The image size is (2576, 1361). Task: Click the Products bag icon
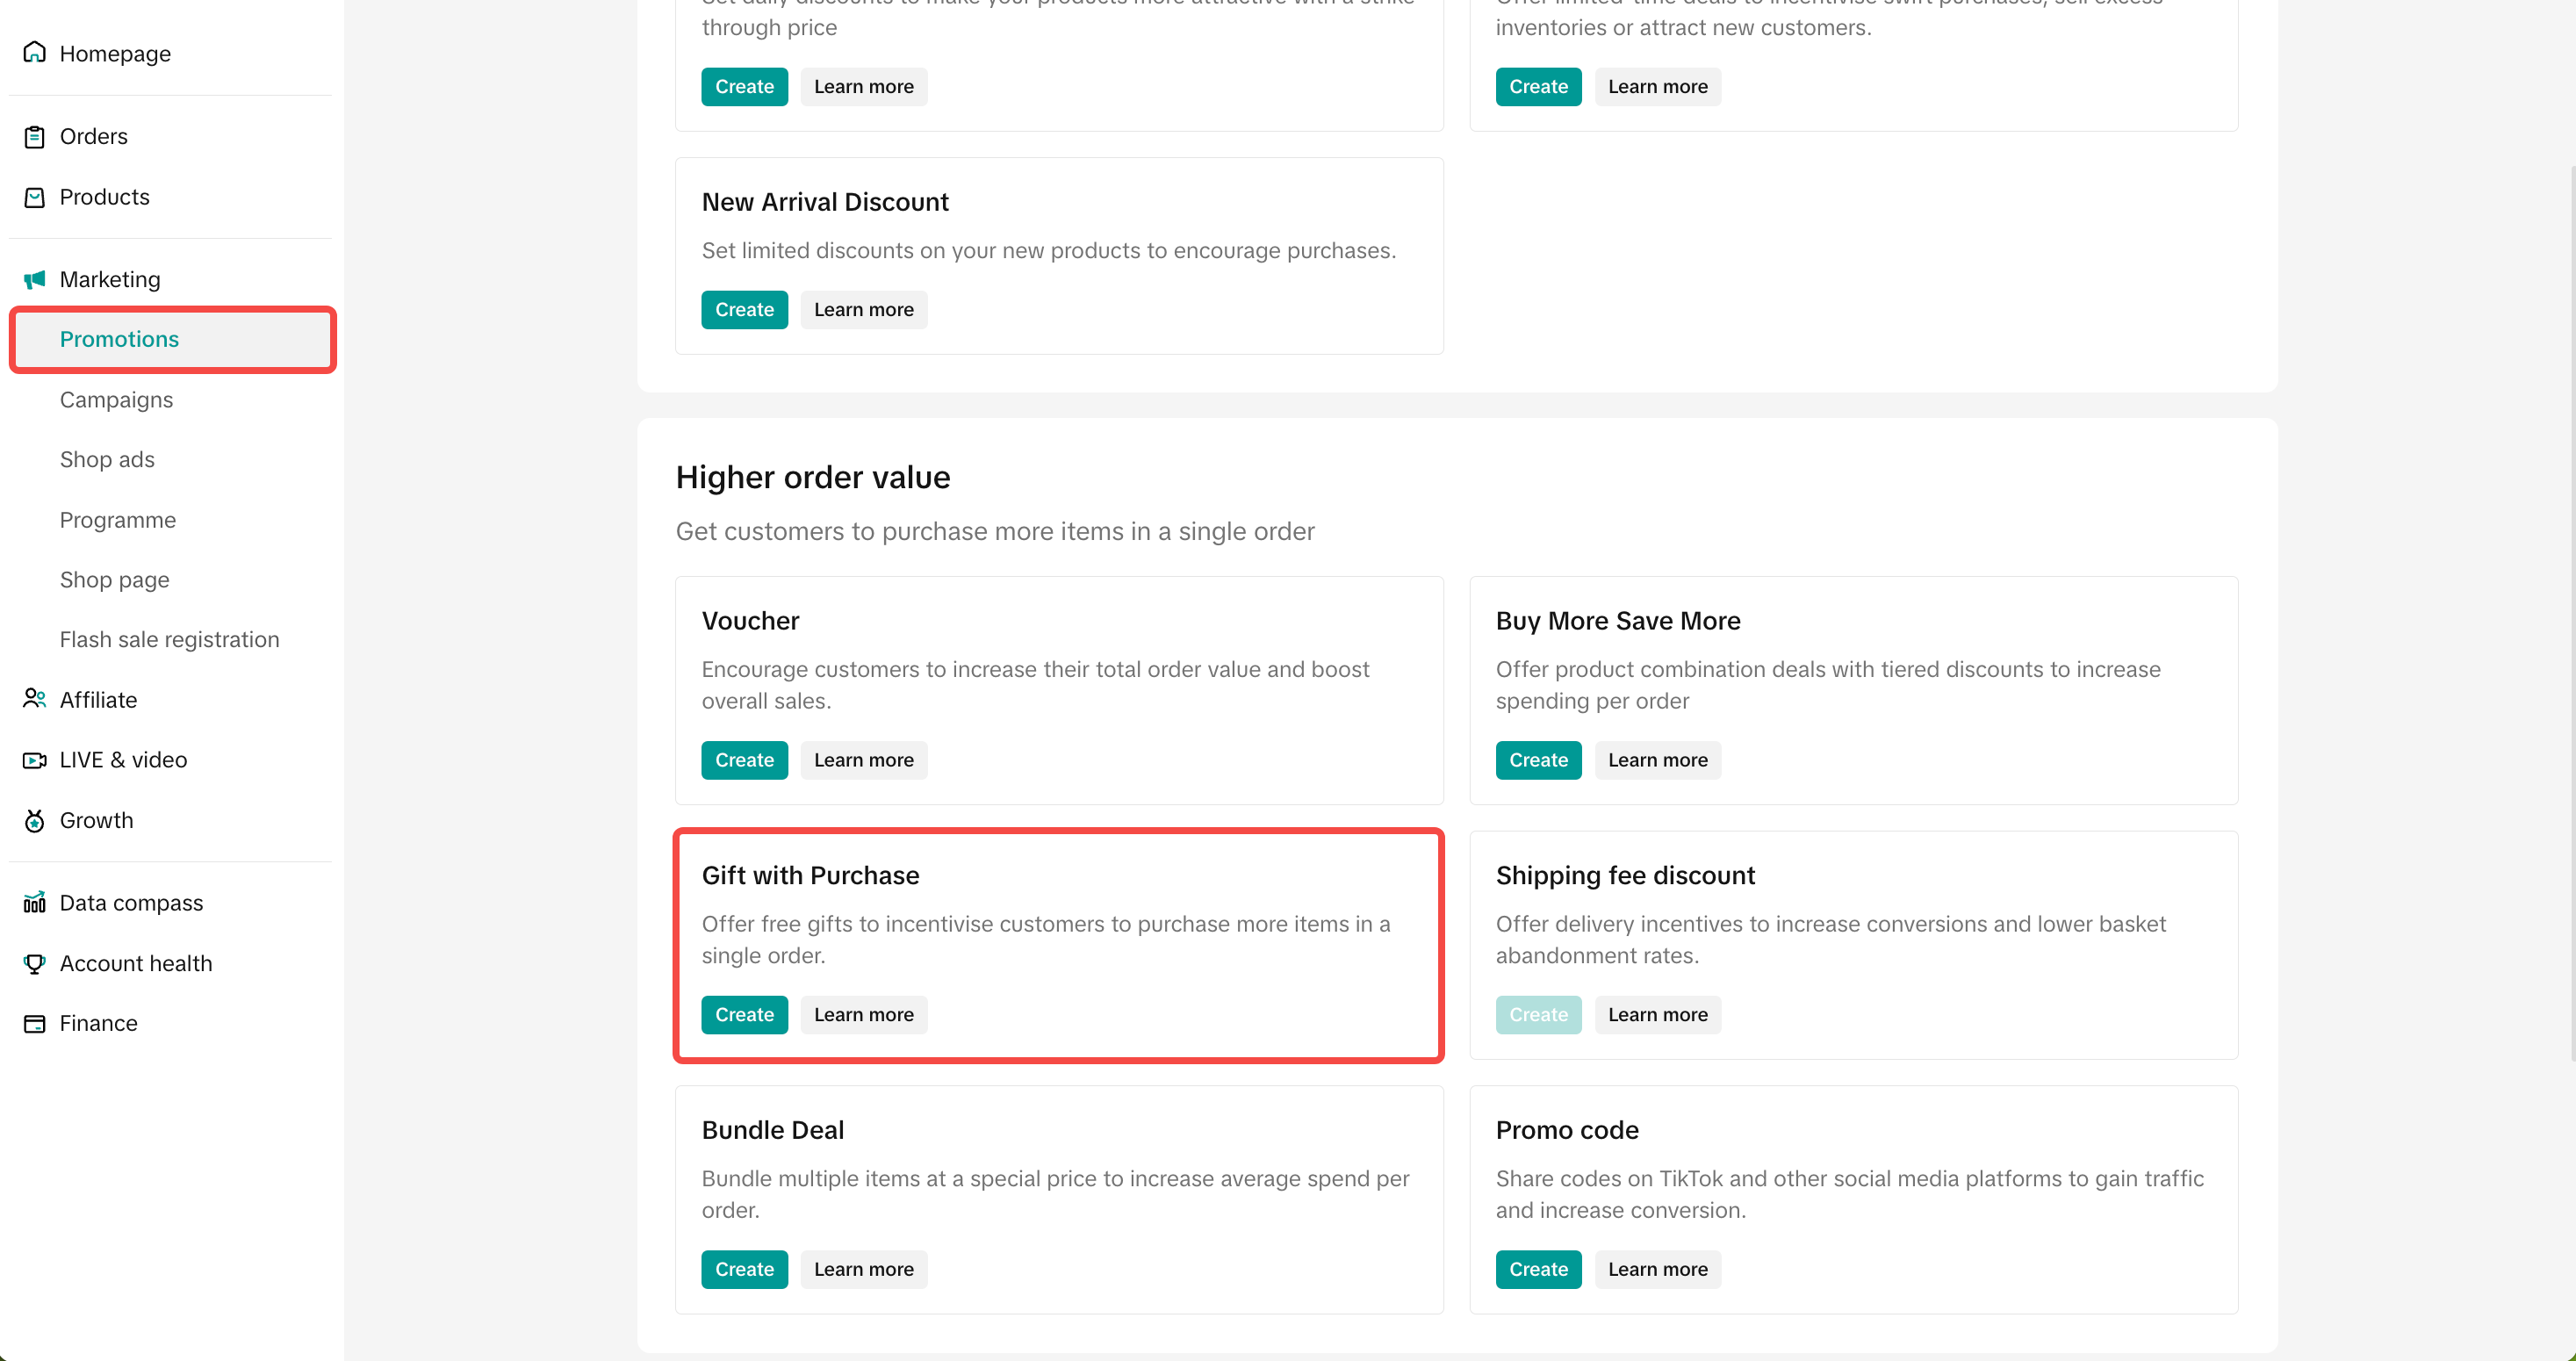tap(34, 197)
